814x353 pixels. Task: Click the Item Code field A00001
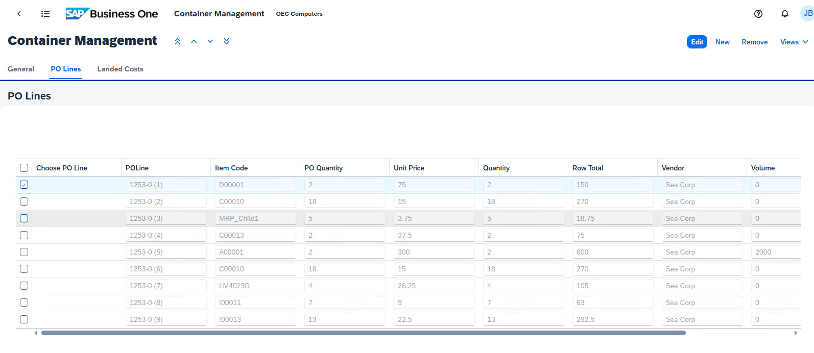255,252
